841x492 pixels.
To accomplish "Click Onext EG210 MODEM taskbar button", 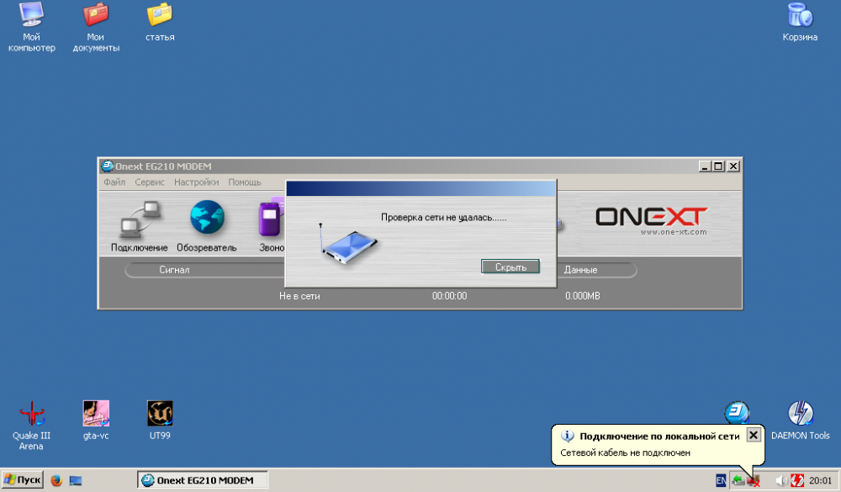I will [202, 480].
